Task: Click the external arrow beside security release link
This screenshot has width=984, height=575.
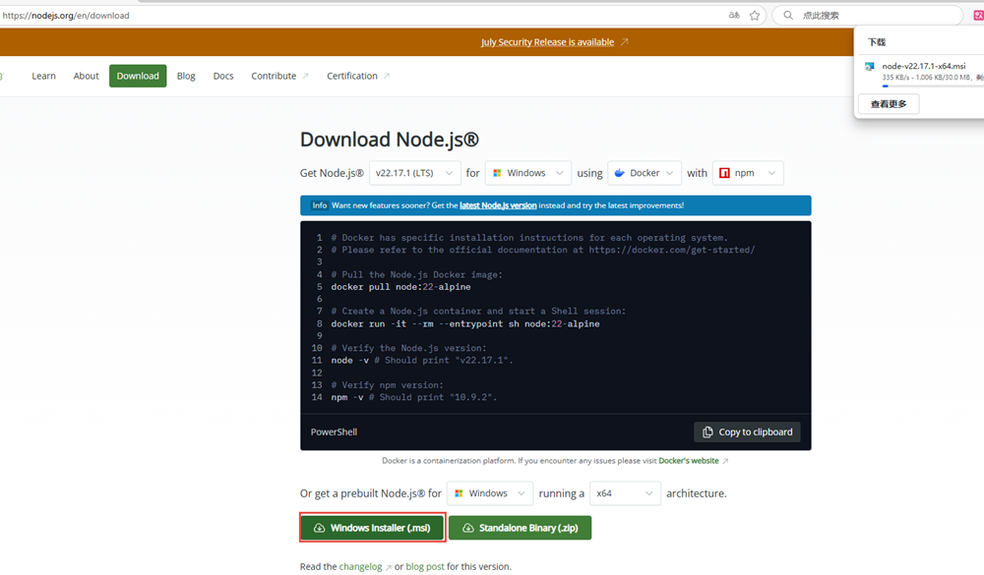Action: pos(625,42)
